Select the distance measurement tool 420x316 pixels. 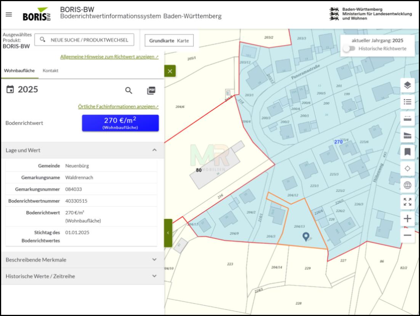point(407,118)
